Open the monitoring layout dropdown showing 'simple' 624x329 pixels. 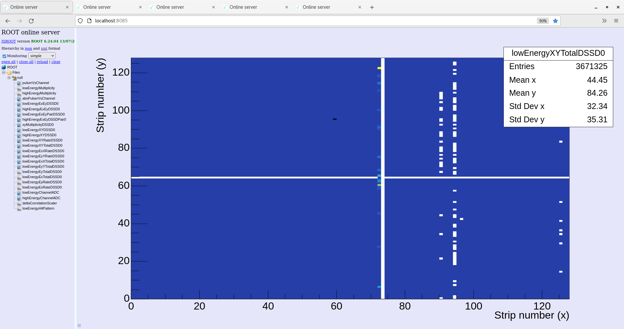coord(42,56)
